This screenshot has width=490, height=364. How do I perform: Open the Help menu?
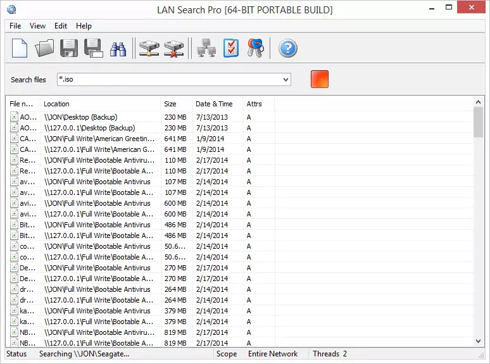coord(84,26)
